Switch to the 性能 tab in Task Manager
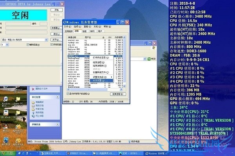 pyautogui.click(x=84, y=31)
